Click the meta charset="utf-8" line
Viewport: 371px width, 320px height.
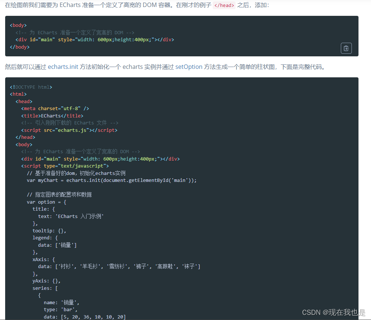click(55, 109)
